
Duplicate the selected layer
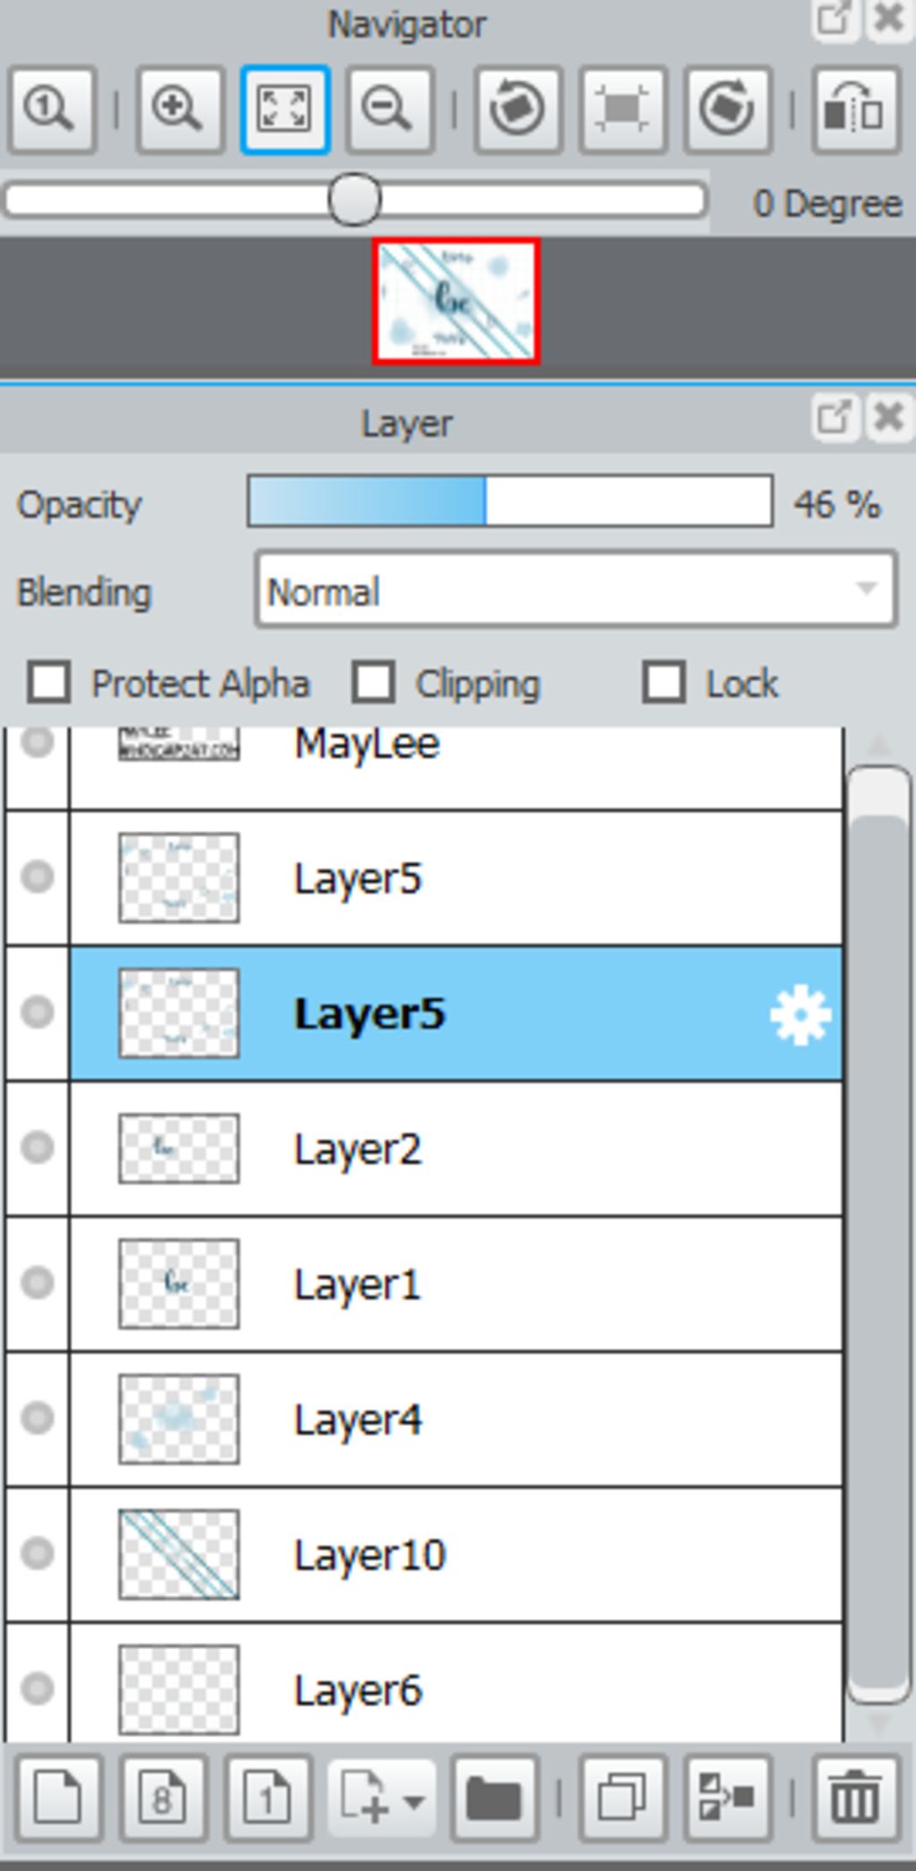623,1797
